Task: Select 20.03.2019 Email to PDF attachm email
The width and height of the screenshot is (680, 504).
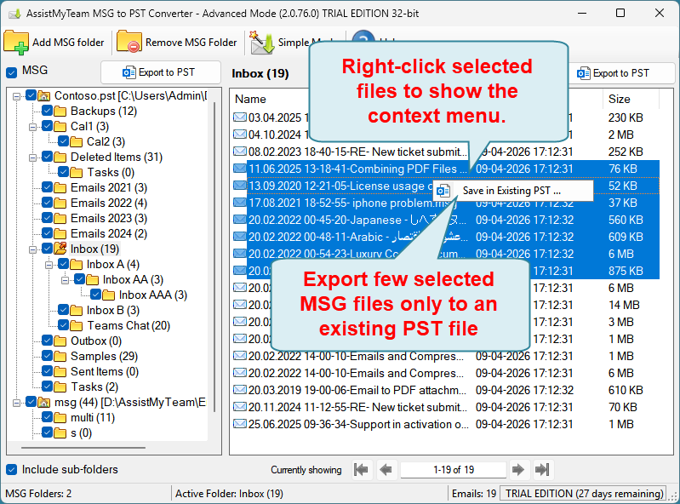Action: (357, 390)
